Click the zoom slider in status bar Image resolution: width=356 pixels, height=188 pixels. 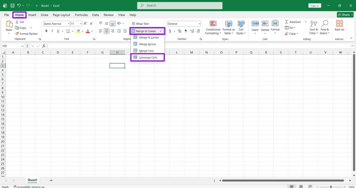(x=331, y=187)
